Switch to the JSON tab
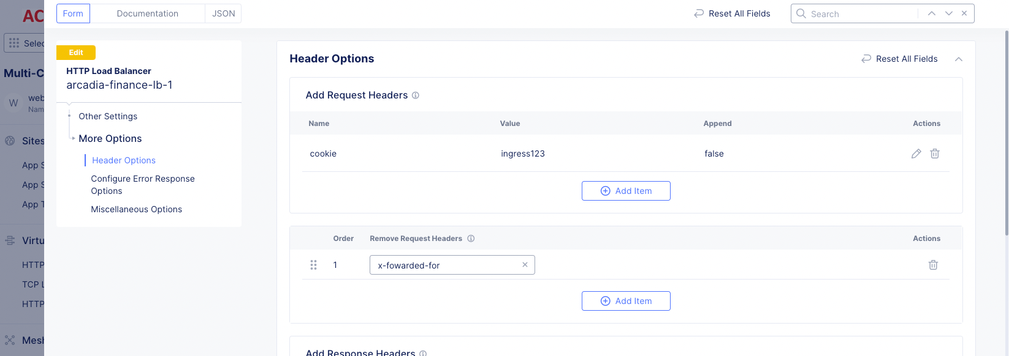Screen dimensions: 1009x356 (x=223, y=13)
